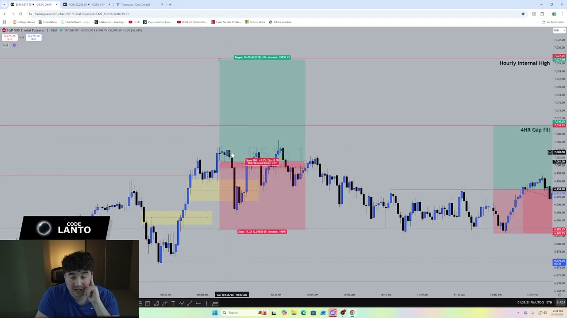
Task: Open the Windows Start menu
Action: (215, 313)
